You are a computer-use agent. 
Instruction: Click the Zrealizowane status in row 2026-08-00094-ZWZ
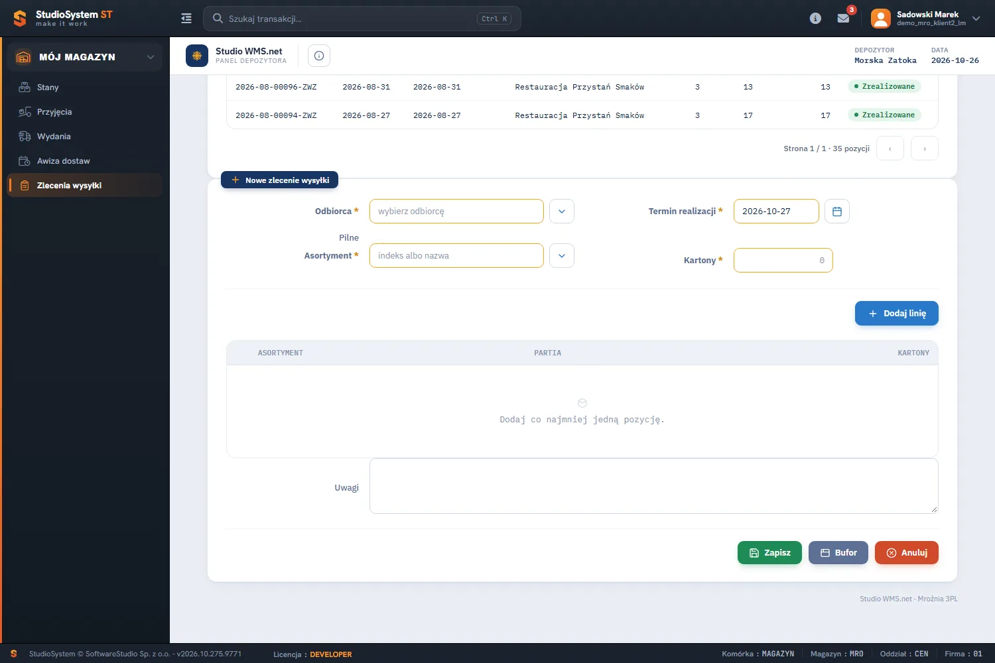884,115
